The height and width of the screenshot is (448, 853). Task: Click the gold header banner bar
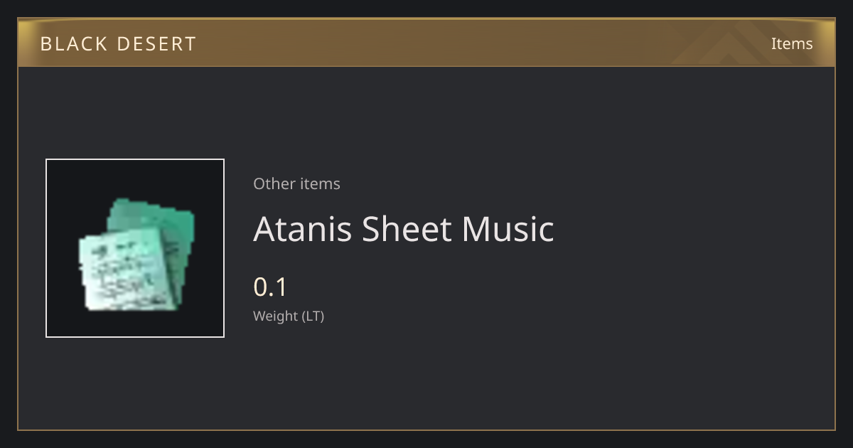(x=426, y=43)
